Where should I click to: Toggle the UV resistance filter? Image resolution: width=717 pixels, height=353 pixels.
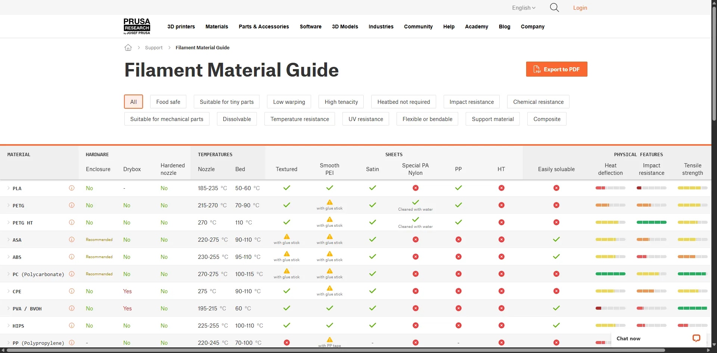(x=366, y=119)
